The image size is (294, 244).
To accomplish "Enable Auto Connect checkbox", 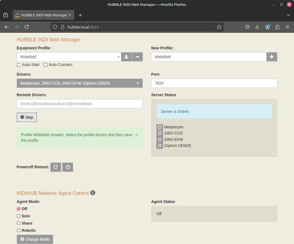I will tap(45, 65).
